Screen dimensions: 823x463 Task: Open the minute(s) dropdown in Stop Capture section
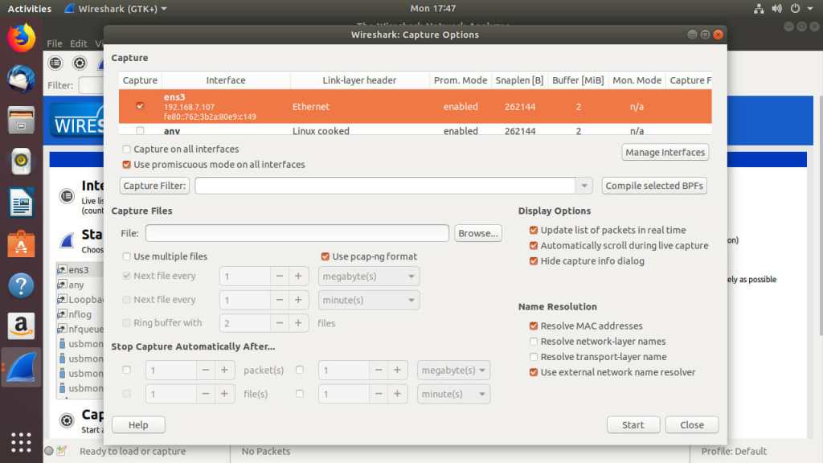[453, 394]
